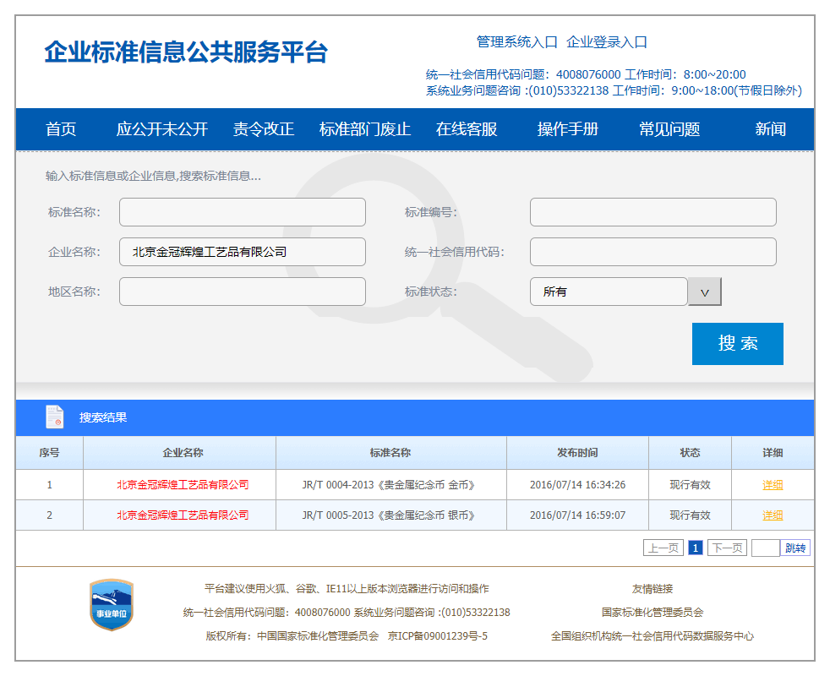Open 国家标准化管理委员会 friendly link
Viewport: 830px width, 676px height.
[x=652, y=613]
